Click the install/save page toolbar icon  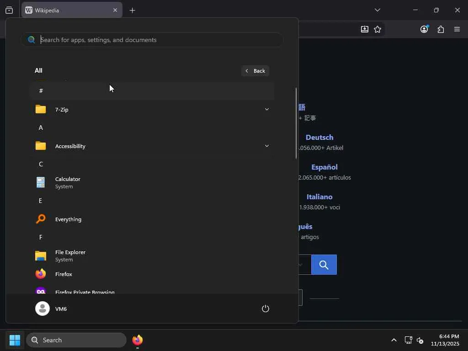point(364,29)
